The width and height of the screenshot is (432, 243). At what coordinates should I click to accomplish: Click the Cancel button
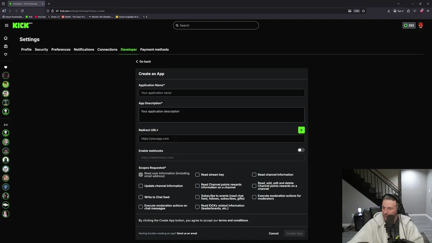coord(273,234)
